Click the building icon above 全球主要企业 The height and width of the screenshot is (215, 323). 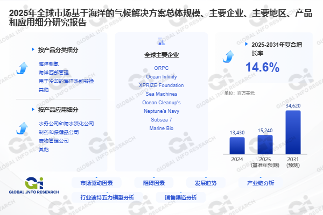coord(161,41)
